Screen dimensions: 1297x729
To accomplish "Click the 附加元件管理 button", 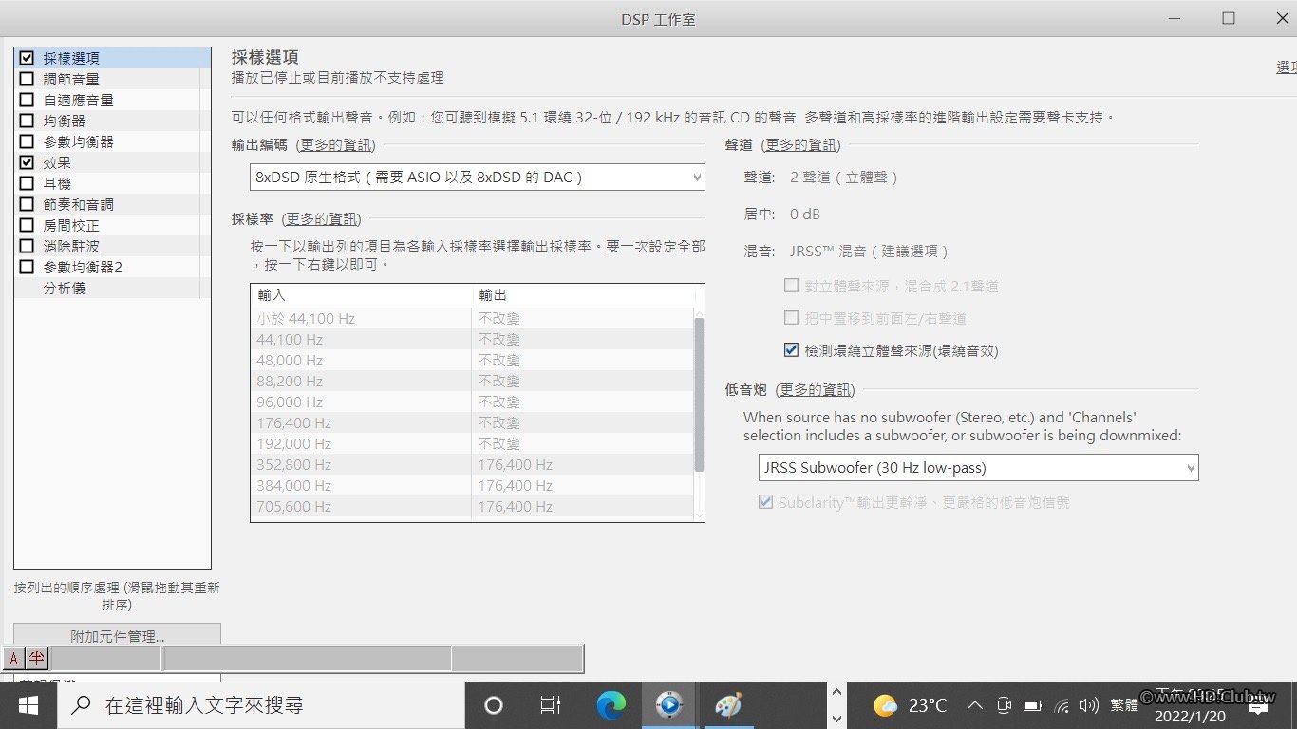I will coord(118,634).
